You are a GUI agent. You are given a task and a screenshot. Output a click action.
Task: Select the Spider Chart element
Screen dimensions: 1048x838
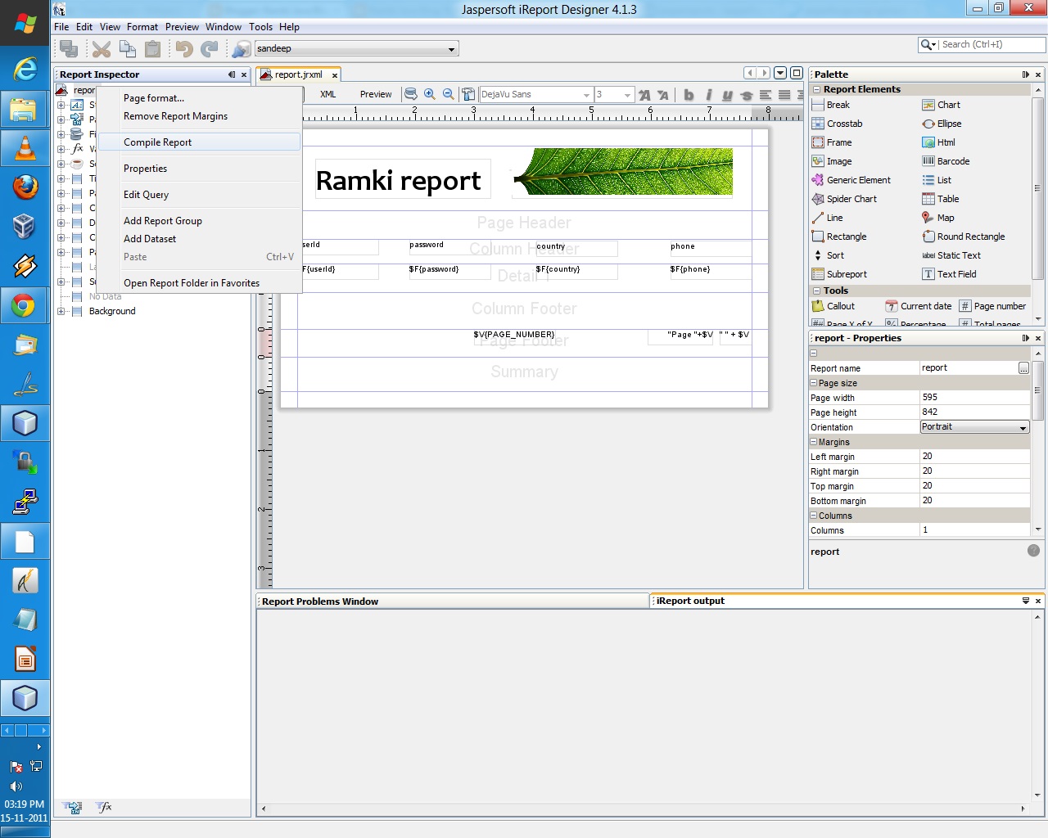point(844,199)
